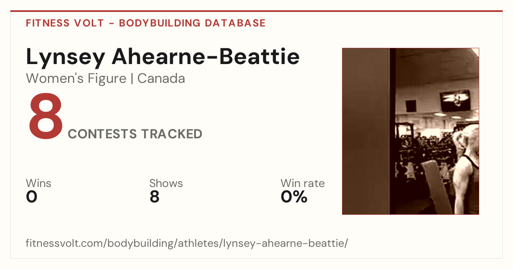Click the red bar above the header

[x=256, y=11]
